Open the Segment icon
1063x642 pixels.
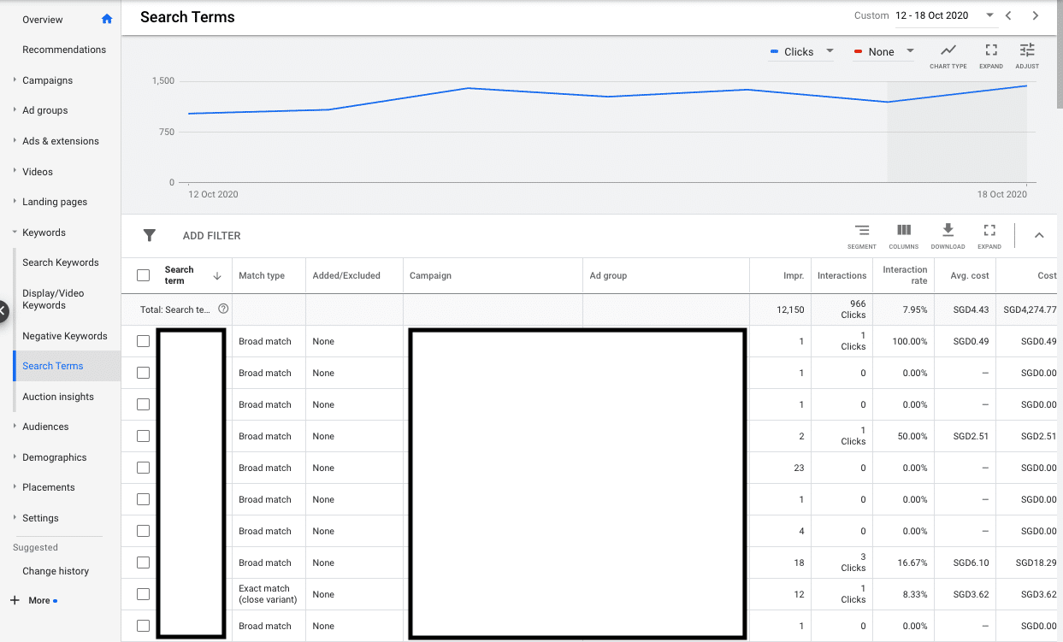862,236
